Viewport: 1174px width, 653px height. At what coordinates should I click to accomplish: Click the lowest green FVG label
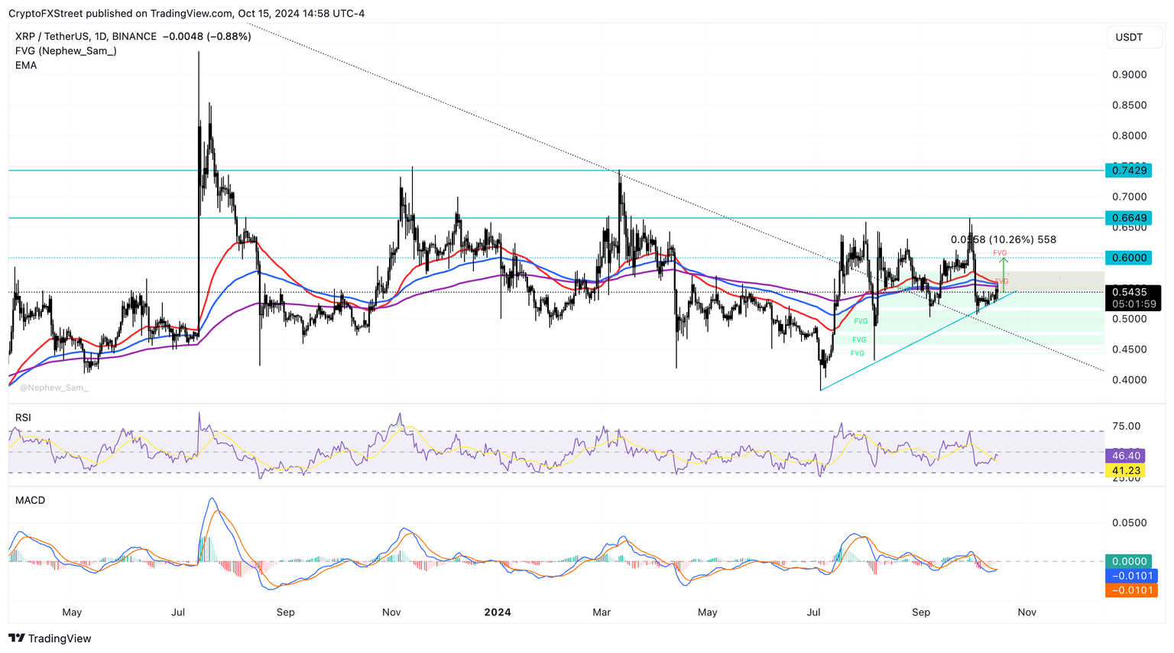coord(858,353)
